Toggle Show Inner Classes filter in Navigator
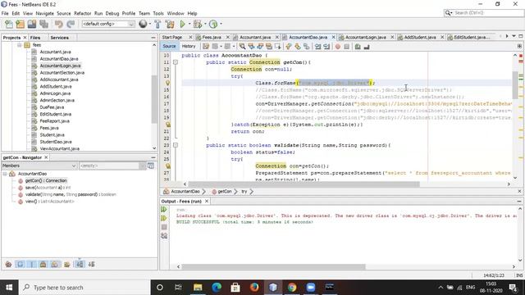The width and height of the screenshot is (525, 295). tap(55, 264)
